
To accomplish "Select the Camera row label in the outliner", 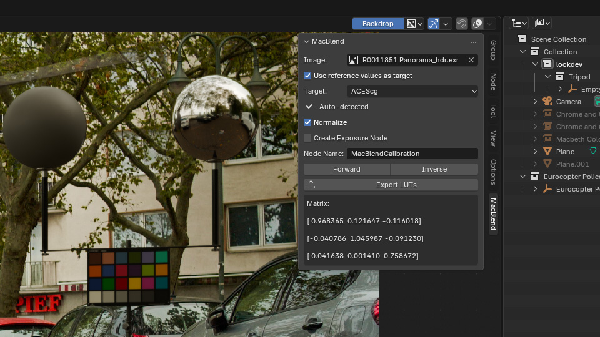I will [569, 102].
